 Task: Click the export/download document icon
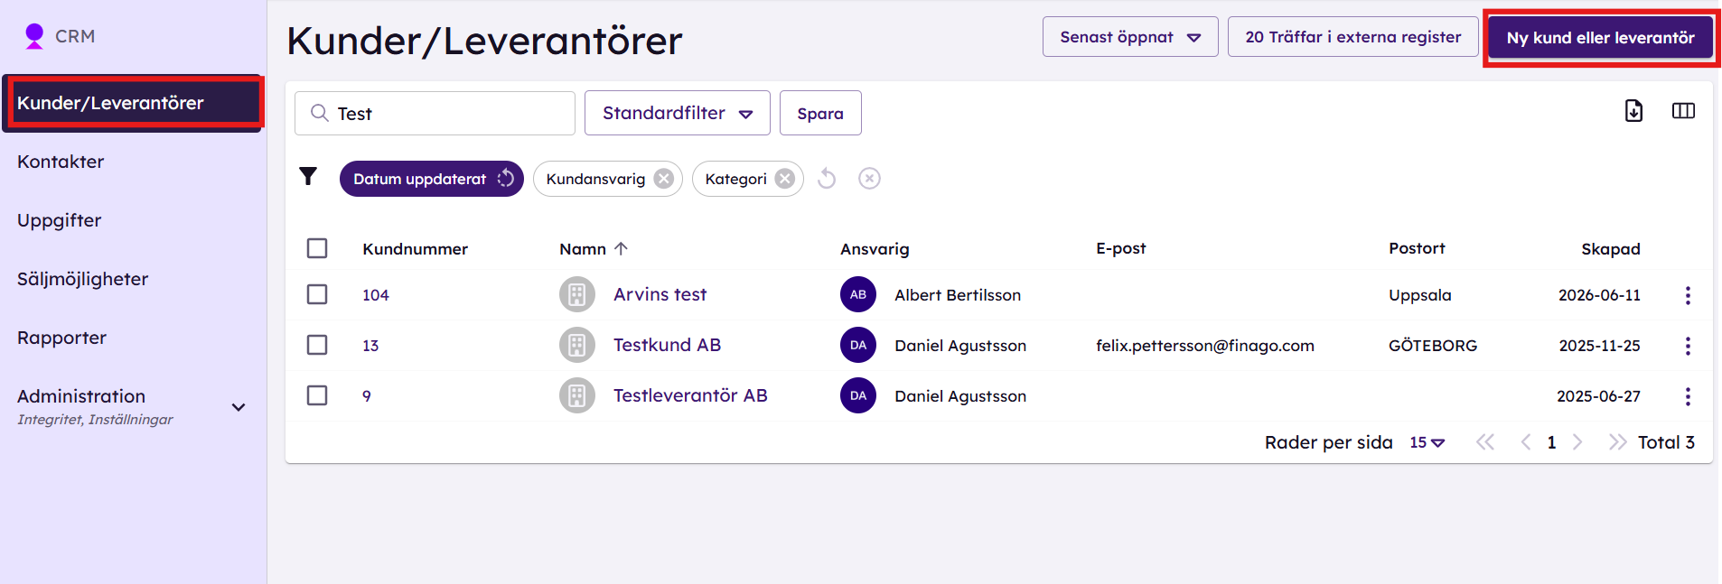(1633, 111)
